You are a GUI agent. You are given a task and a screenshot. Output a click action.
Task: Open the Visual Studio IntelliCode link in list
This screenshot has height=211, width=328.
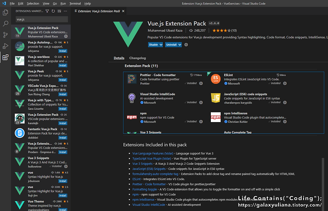tap(149, 205)
